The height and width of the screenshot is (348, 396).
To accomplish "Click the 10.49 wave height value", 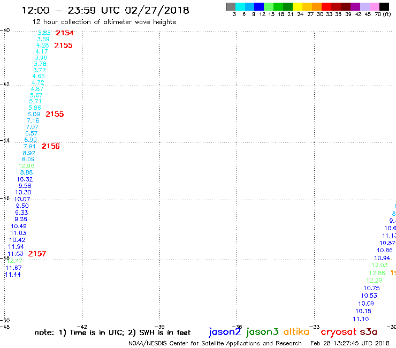I will (19, 226).
